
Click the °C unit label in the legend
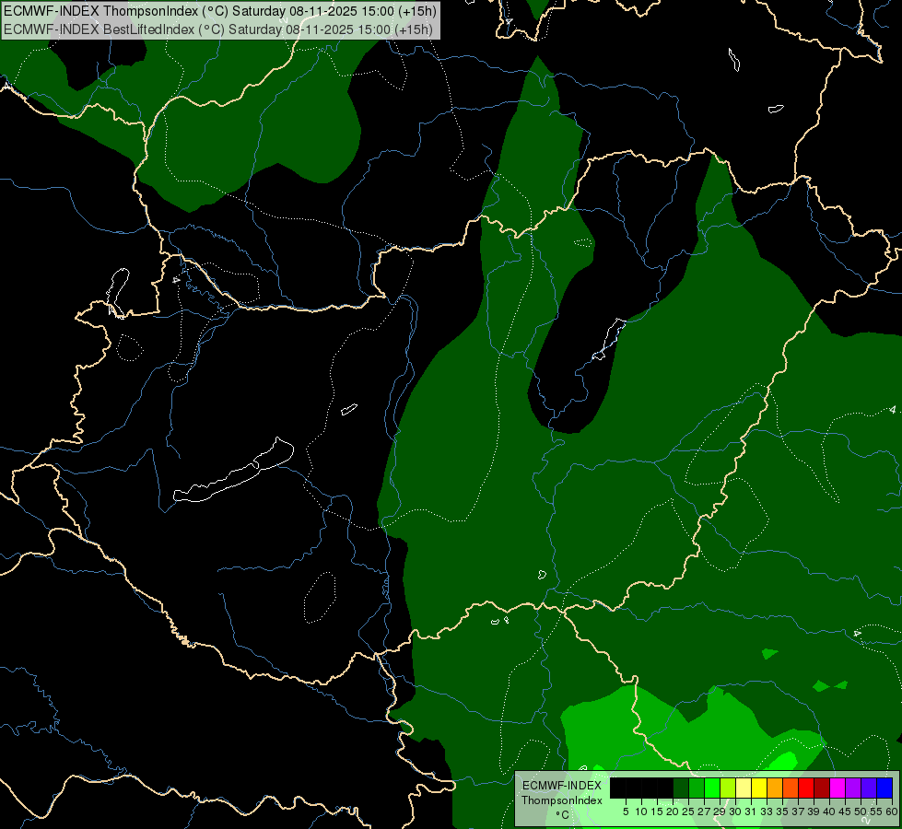point(562,815)
